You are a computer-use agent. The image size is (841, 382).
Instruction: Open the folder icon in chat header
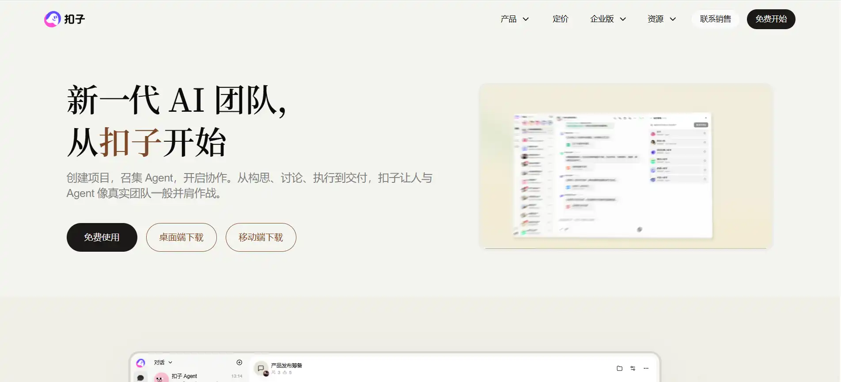tap(620, 368)
